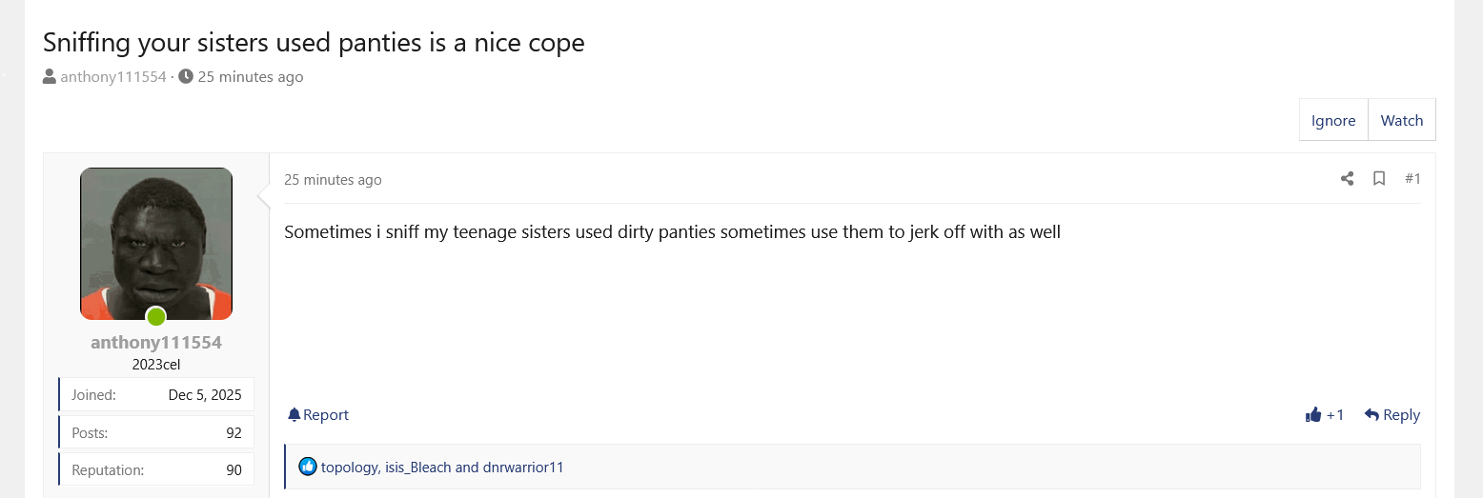Click the thumbs-up like icon
This screenshot has width=1483, height=498.
click(x=1314, y=415)
